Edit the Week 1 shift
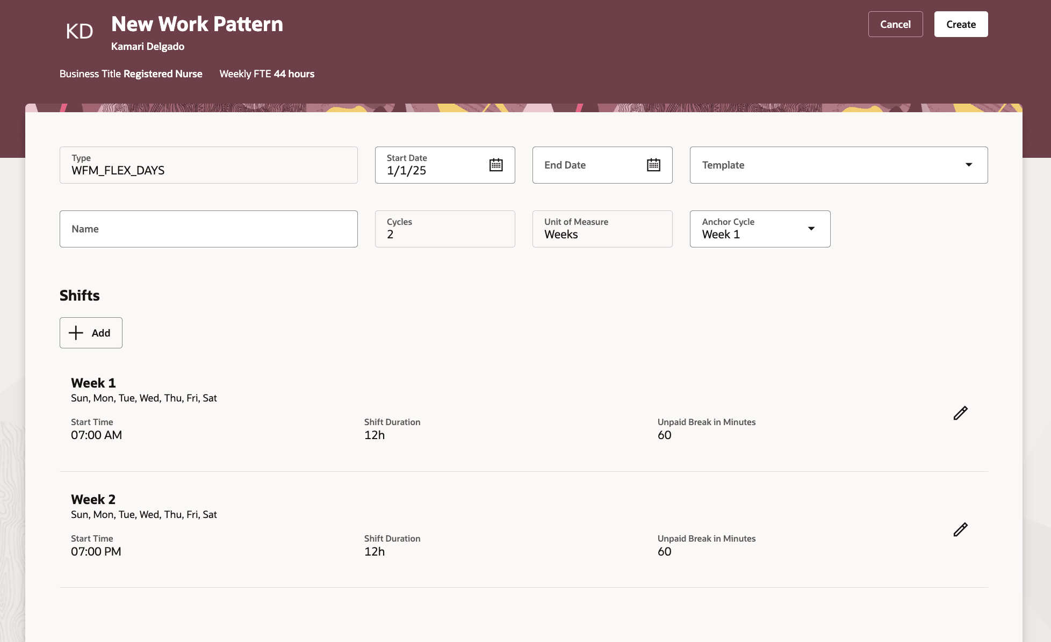The width and height of the screenshot is (1051, 642). point(960,413)
